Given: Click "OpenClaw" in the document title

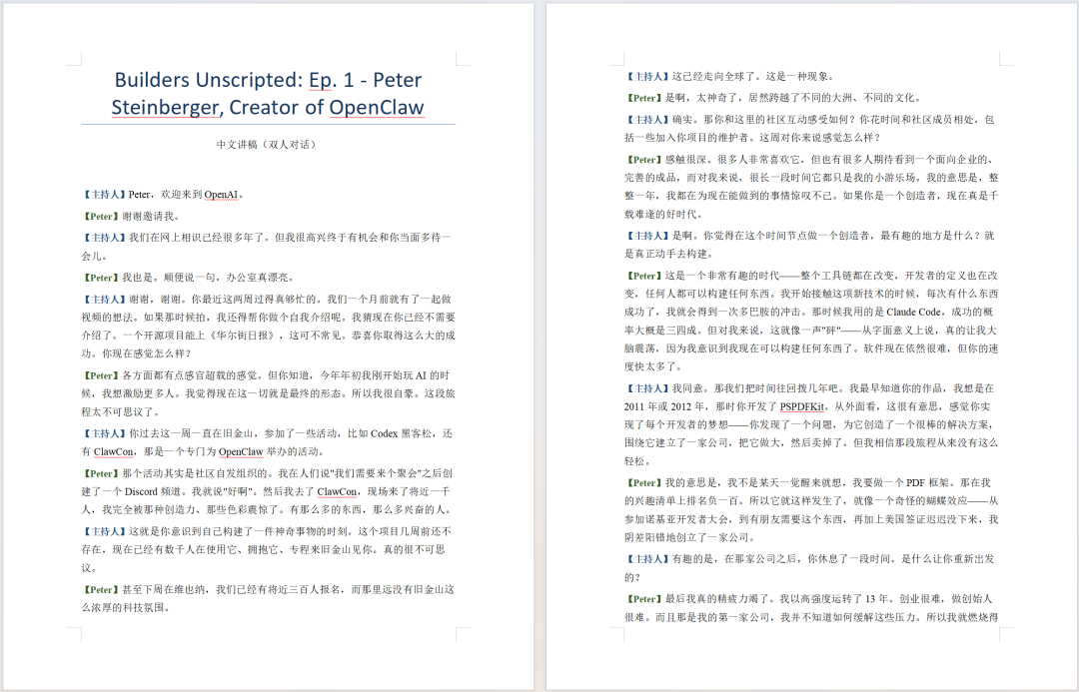Looking at the screenshot, I should coord(377,107).
